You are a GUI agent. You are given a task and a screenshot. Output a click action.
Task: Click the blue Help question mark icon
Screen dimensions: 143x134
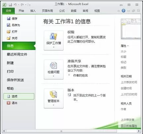point(123,11)
